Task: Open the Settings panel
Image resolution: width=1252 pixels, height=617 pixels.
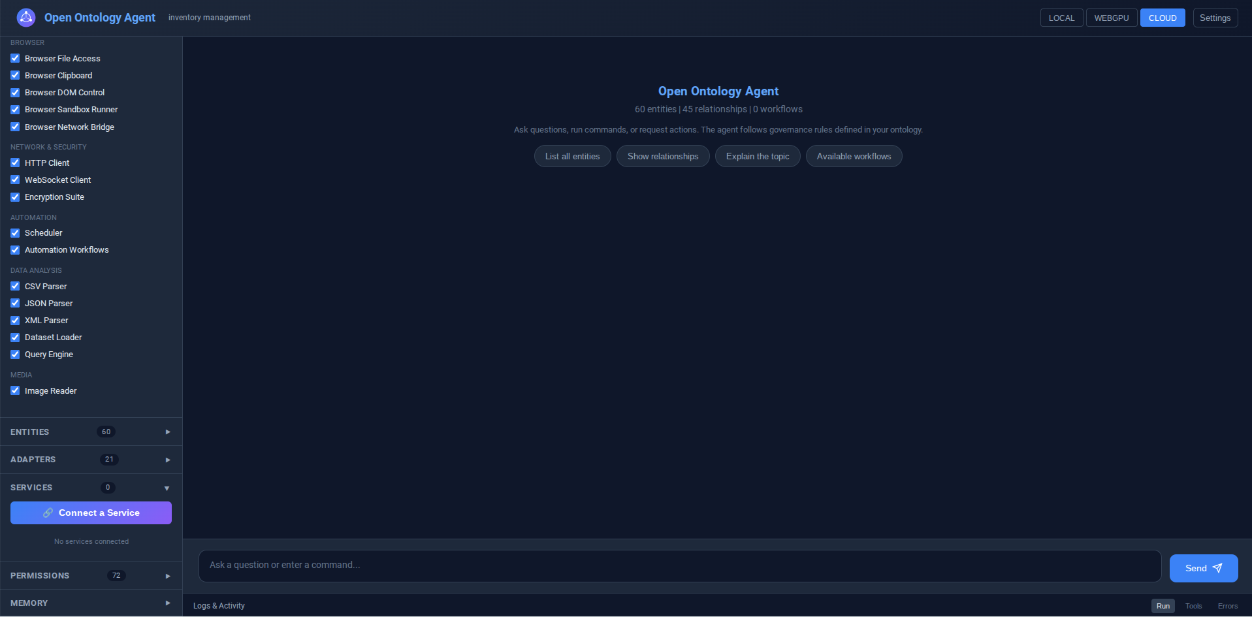Action: click(x=1215, y=18)
